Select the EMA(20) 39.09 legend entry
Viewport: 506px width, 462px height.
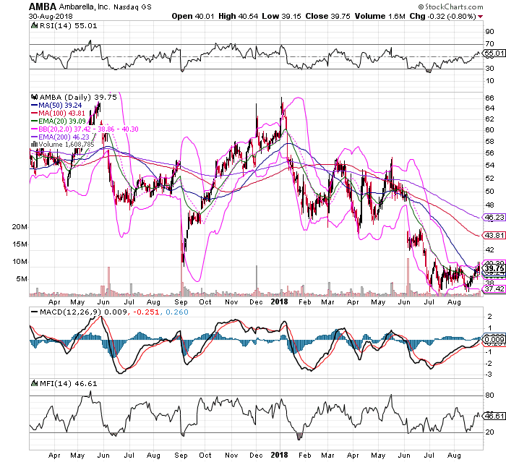pyautogui.click(x=59, y=121)
